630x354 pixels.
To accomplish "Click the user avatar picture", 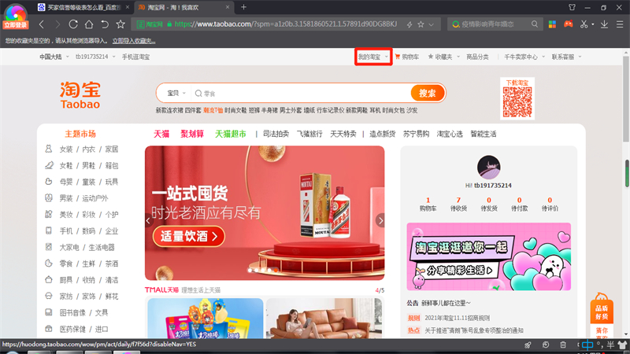I will click(488, 167).
